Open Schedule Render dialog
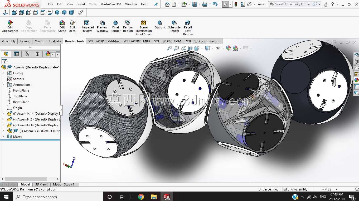 (174, 27)
